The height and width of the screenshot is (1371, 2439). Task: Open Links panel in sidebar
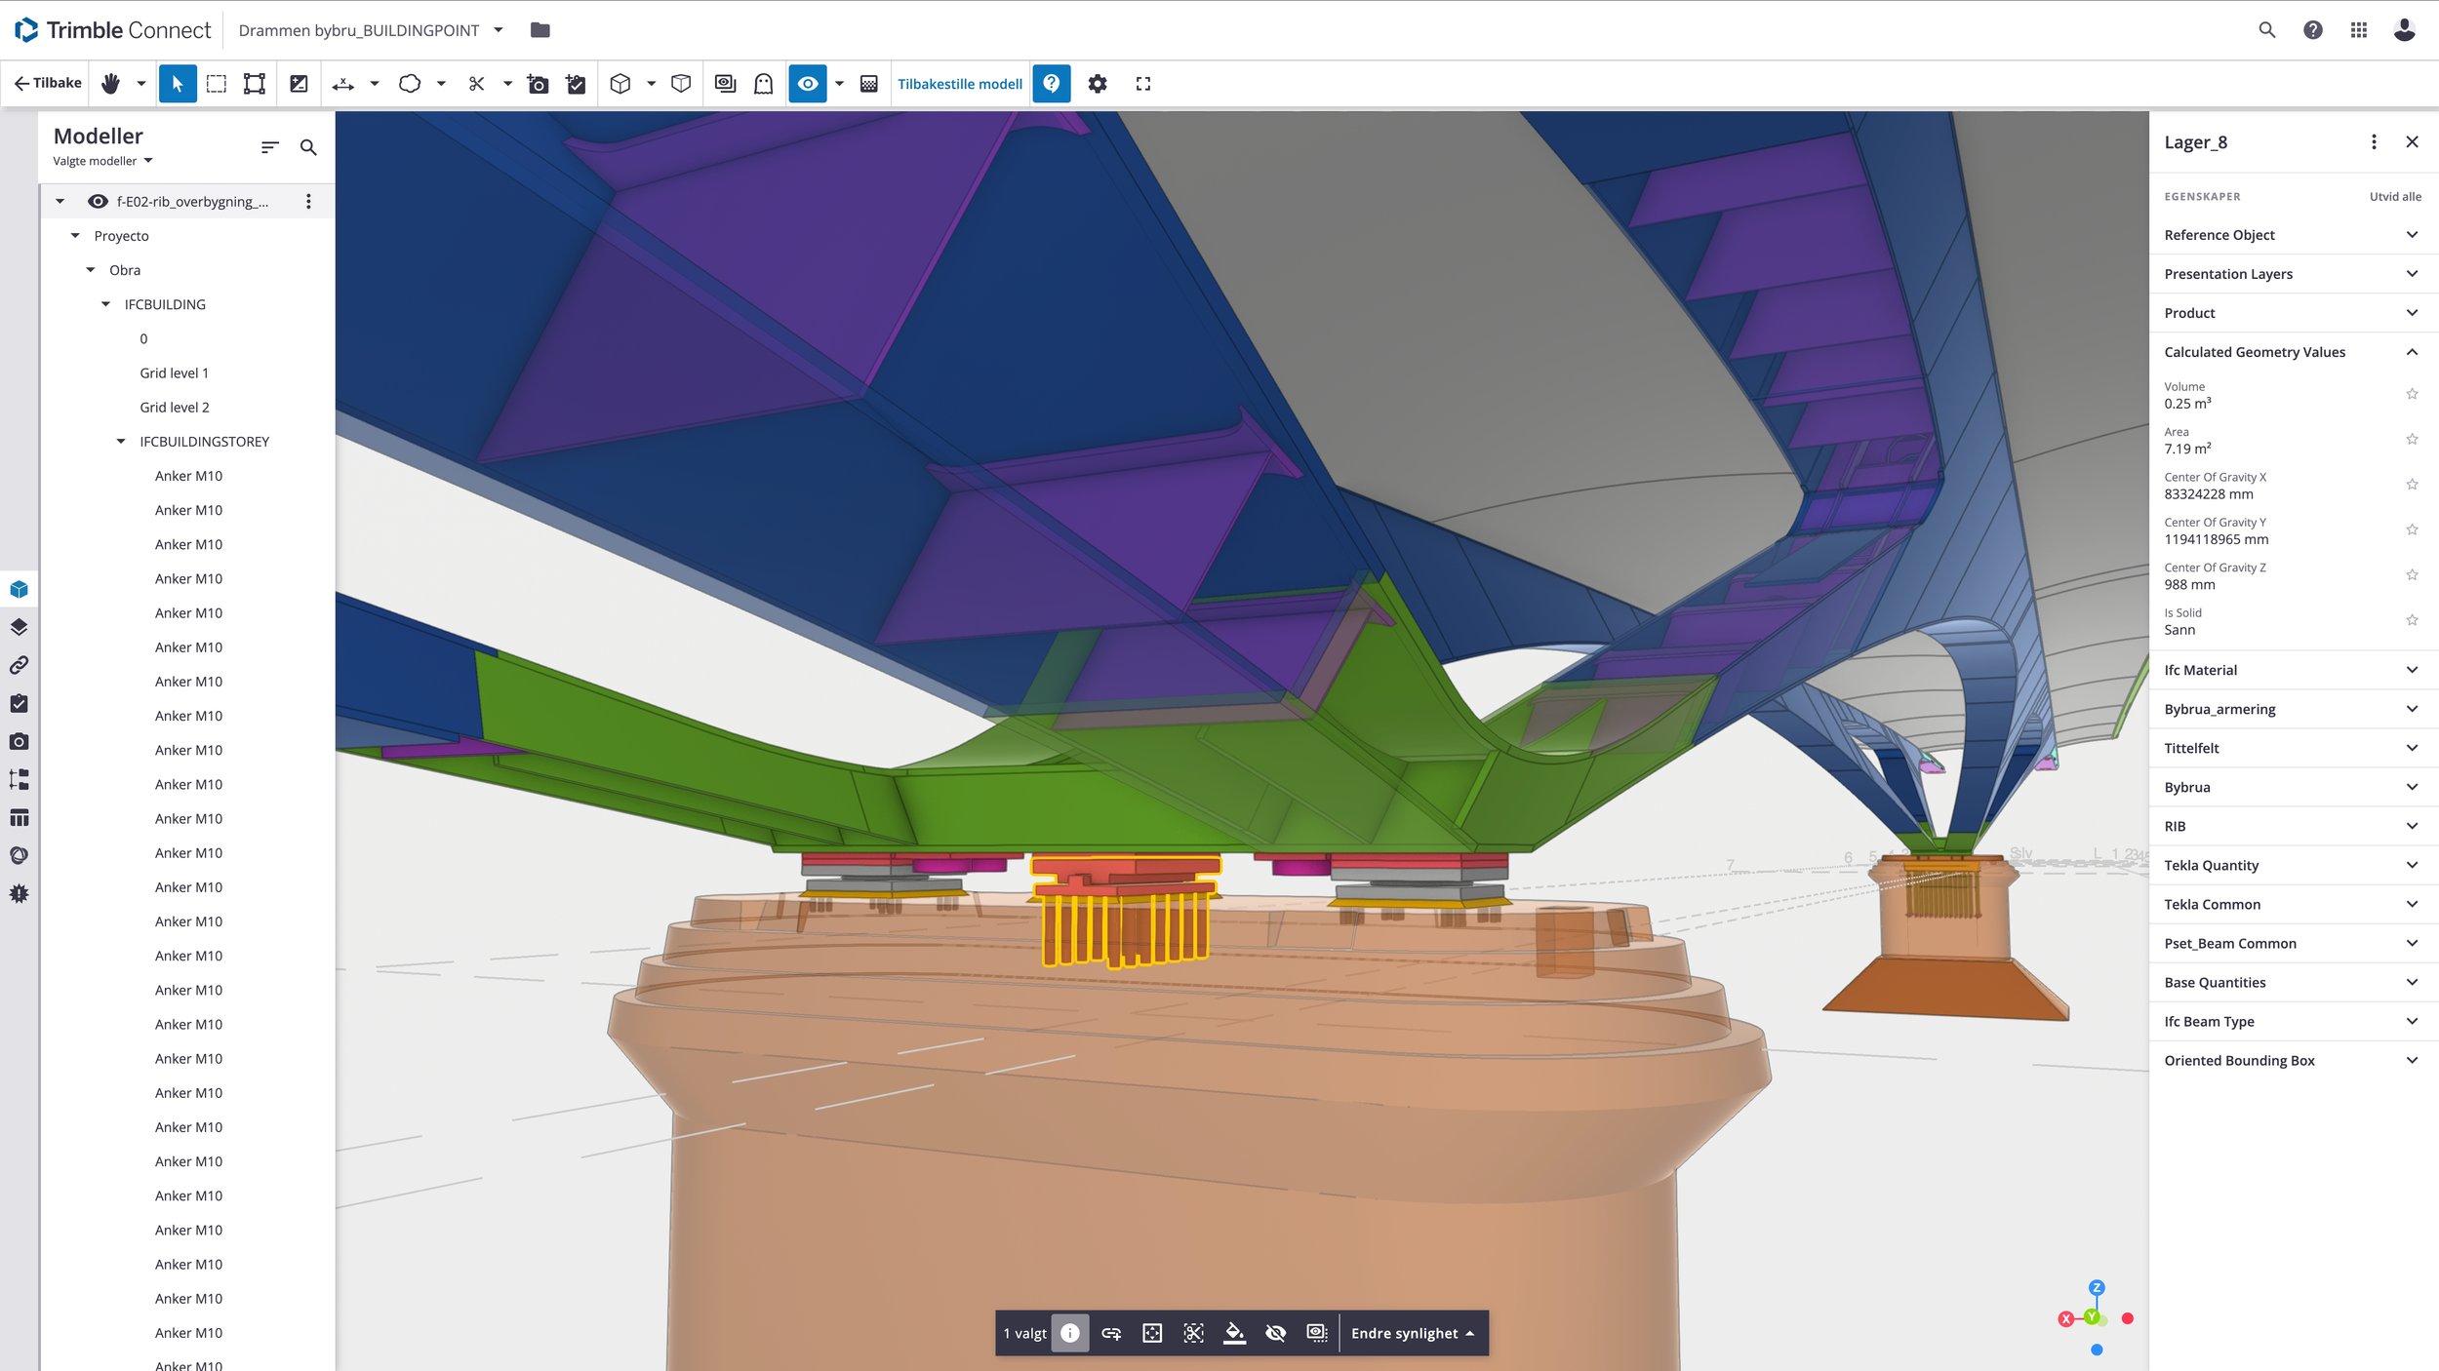pos(20,665)
